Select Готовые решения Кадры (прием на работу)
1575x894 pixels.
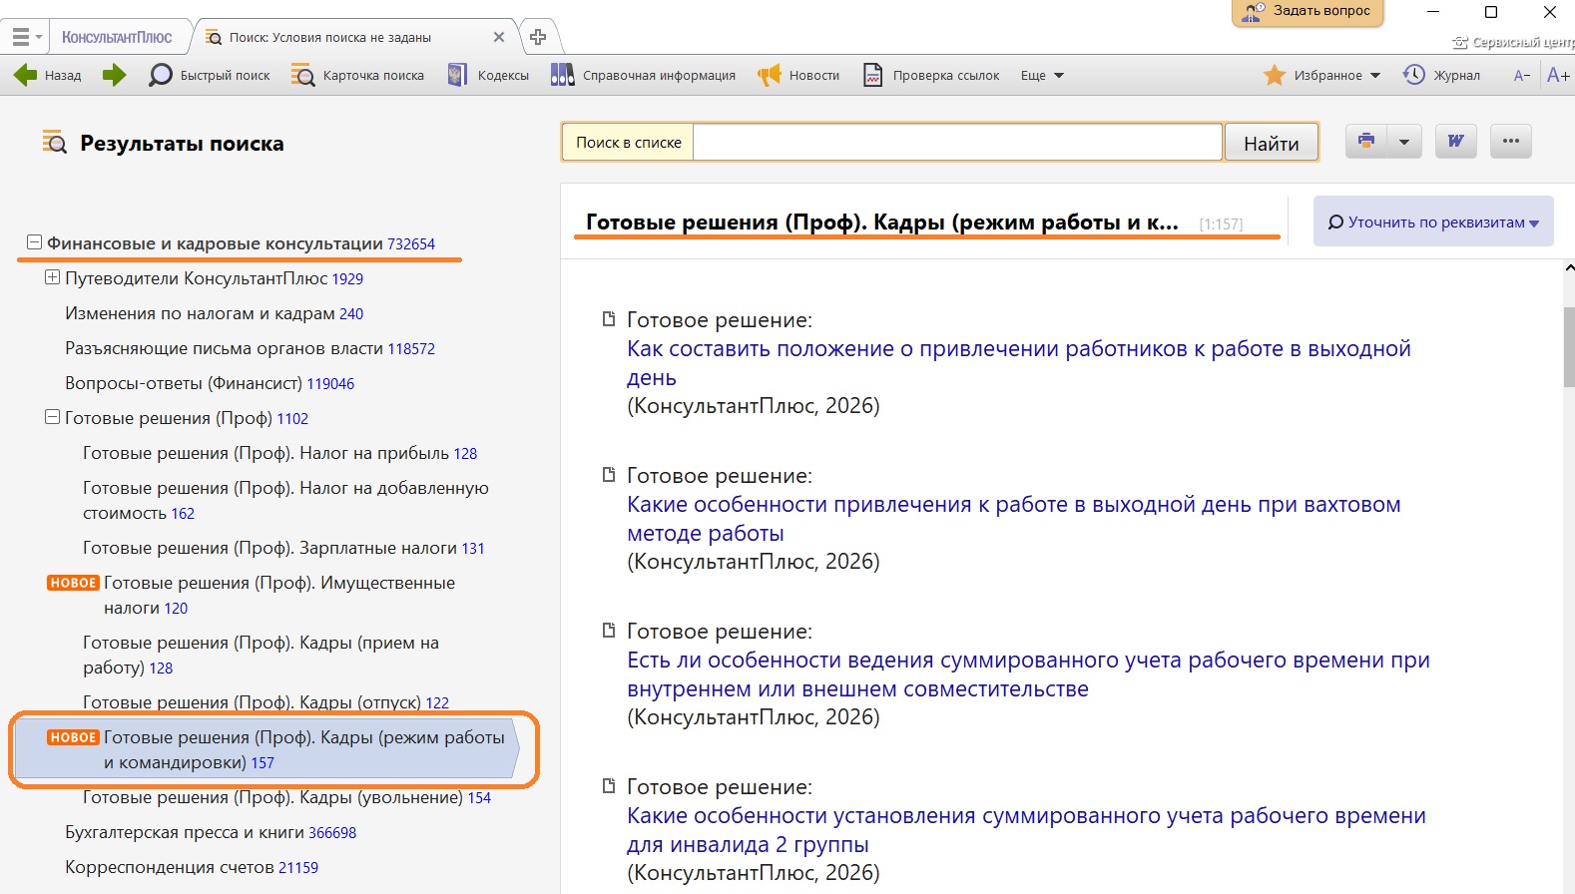261,655
